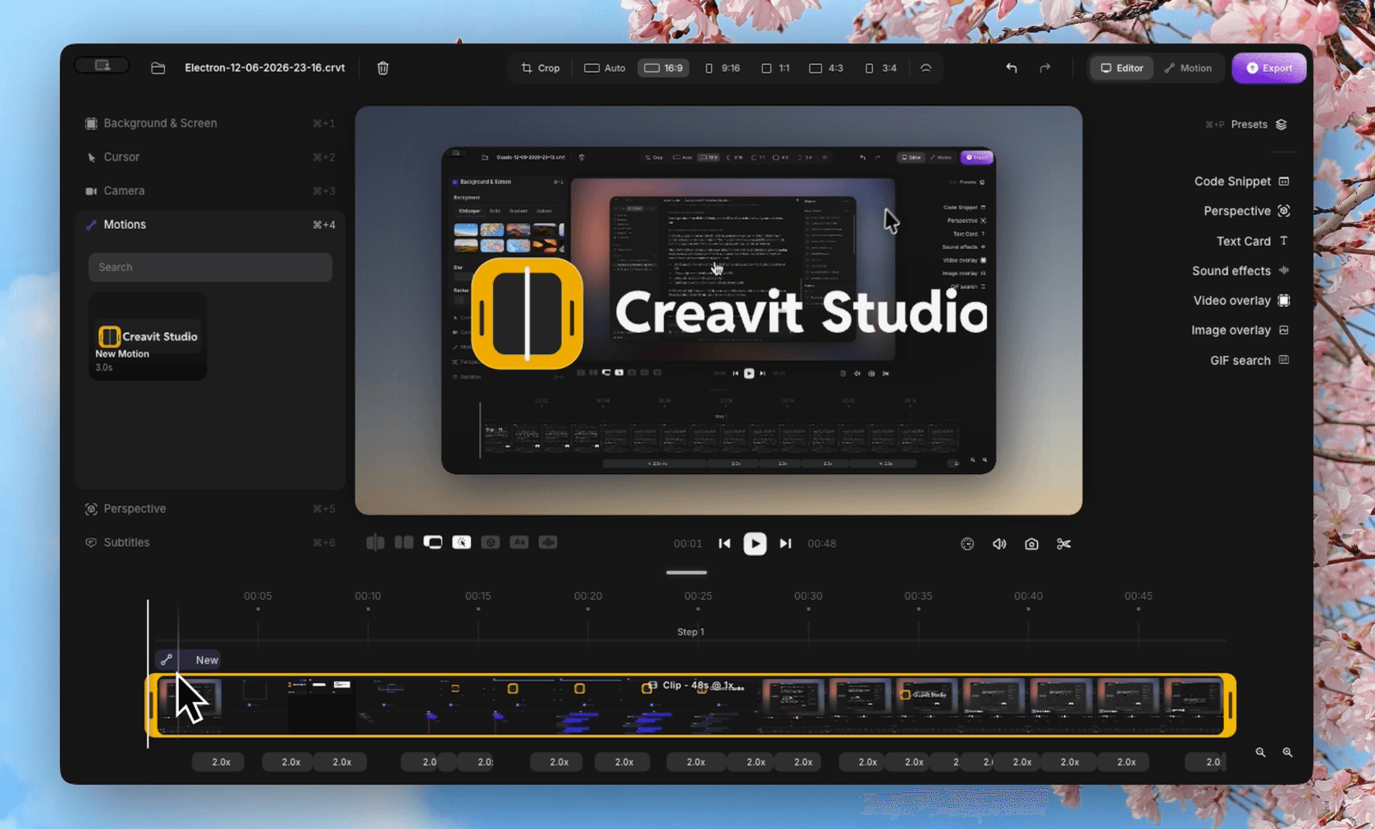The image size is (1375, 829).
Task: Expand the Background & Screen section
Action: point(210,123)
